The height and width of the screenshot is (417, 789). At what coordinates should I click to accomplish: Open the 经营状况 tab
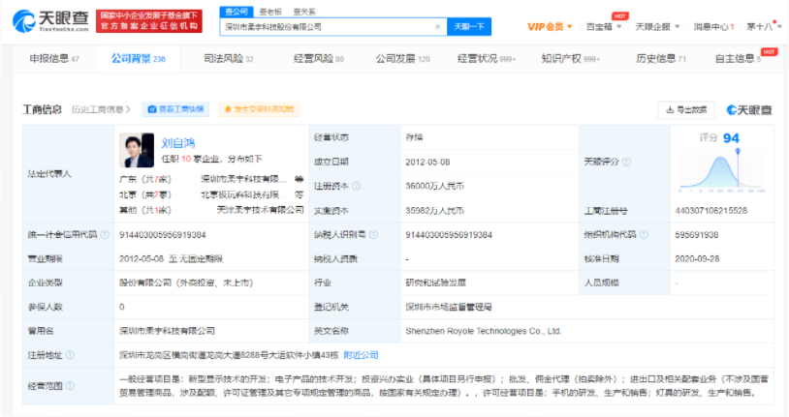487,59
